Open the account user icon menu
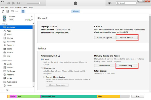Viewport: 151px width, 100px height. pyautogui.click(x=110, y=3)
